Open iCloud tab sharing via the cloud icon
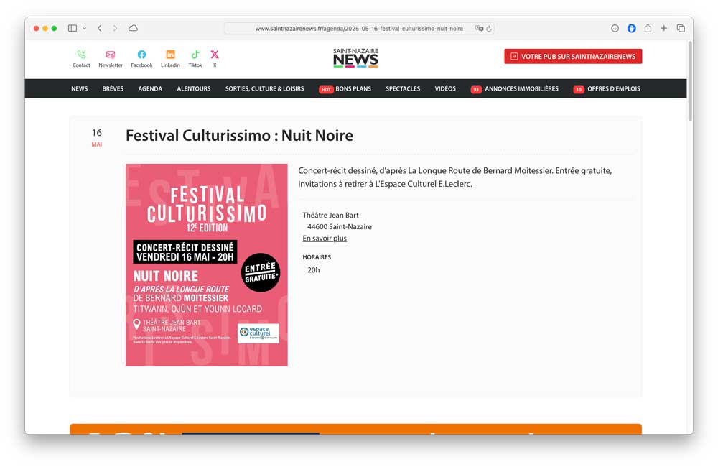 pos(134,28)
